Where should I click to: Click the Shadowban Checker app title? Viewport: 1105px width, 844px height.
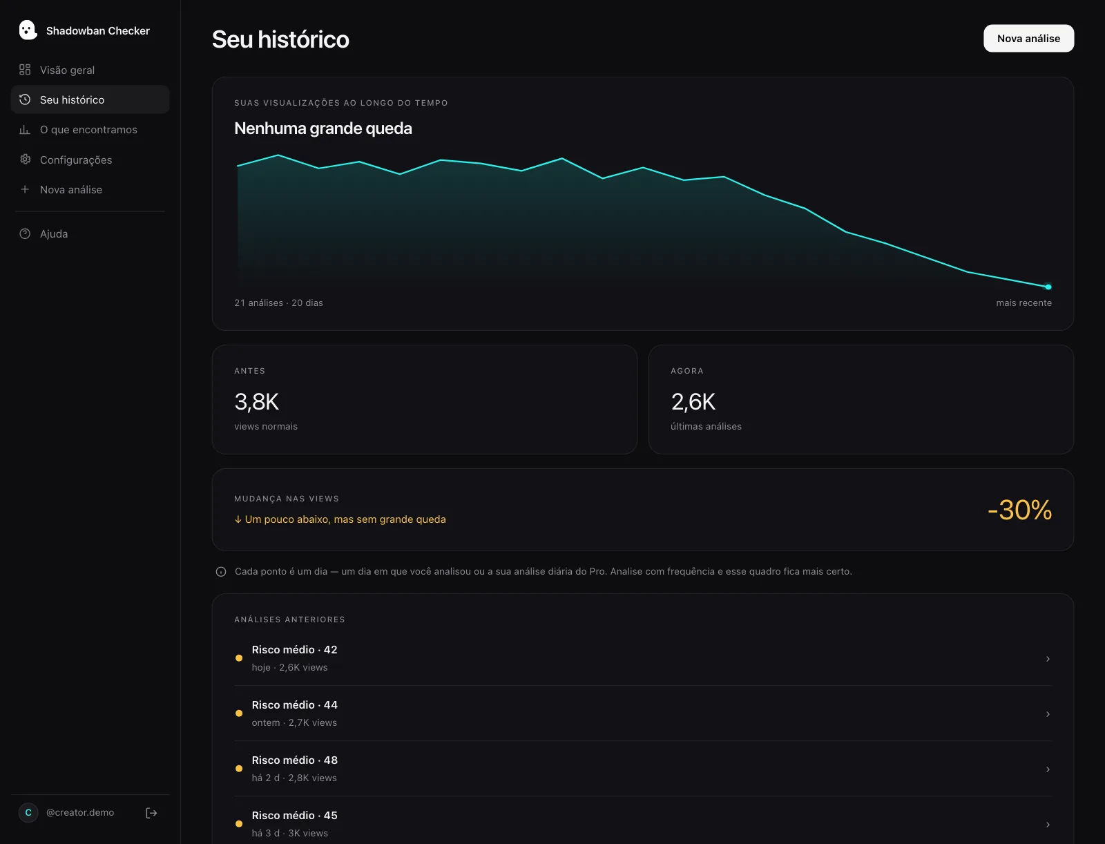[x=98, y=30]
